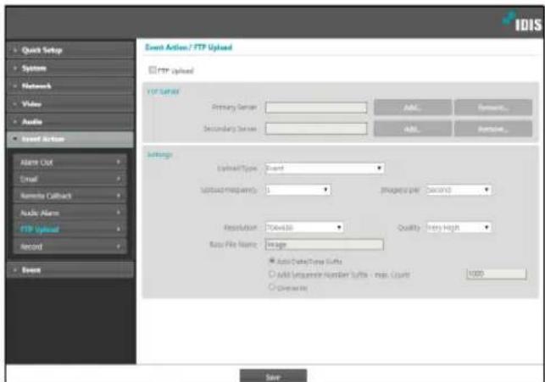Open the Quick Setup menu
Image resolution: width=545 pixels, height=382 pixels.
point(70,50)
